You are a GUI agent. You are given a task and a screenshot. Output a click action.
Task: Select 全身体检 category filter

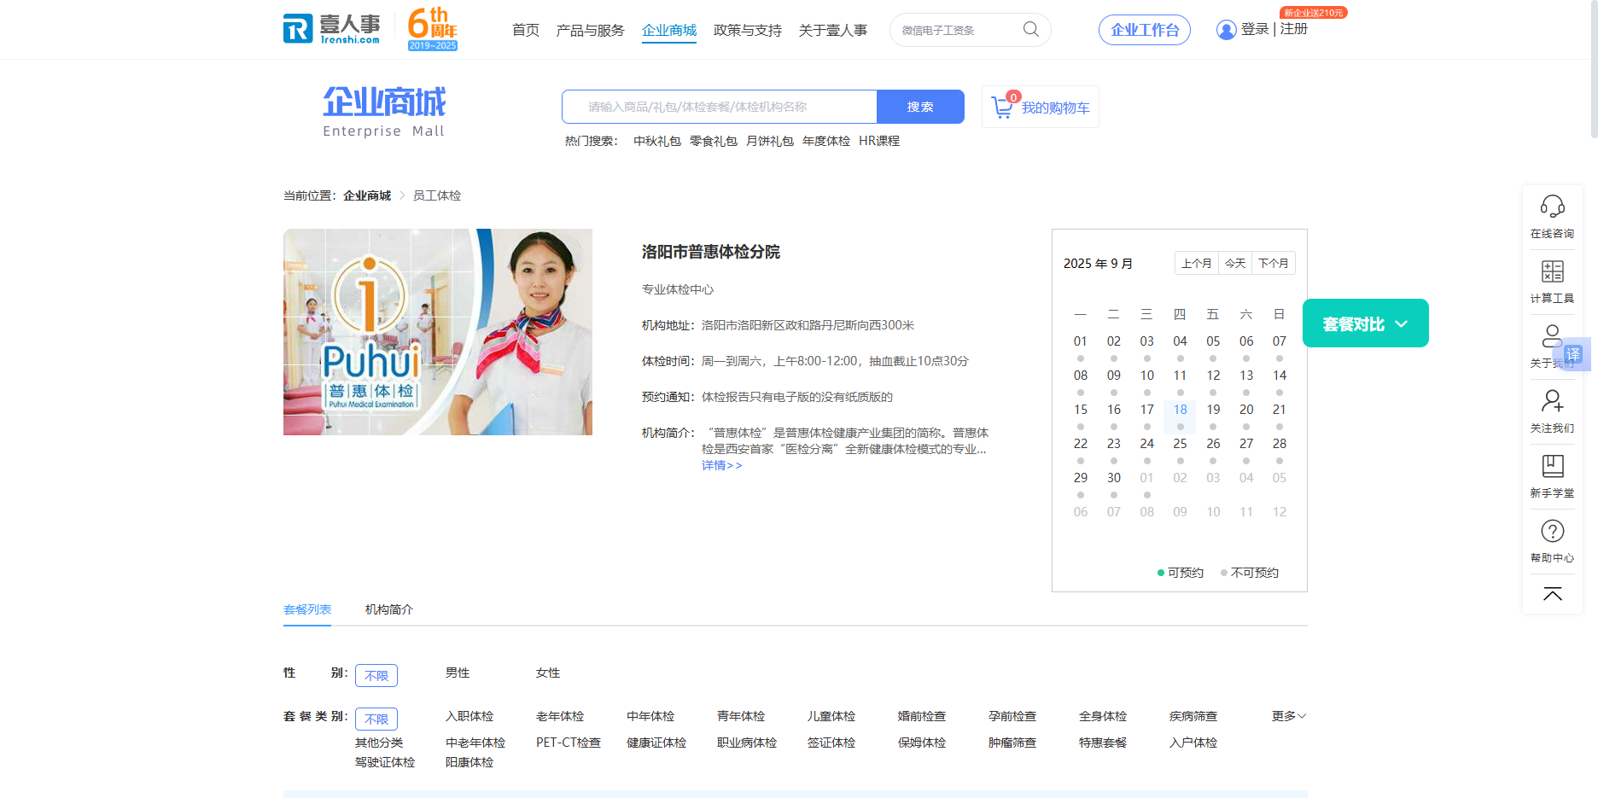click(1103, 716)
